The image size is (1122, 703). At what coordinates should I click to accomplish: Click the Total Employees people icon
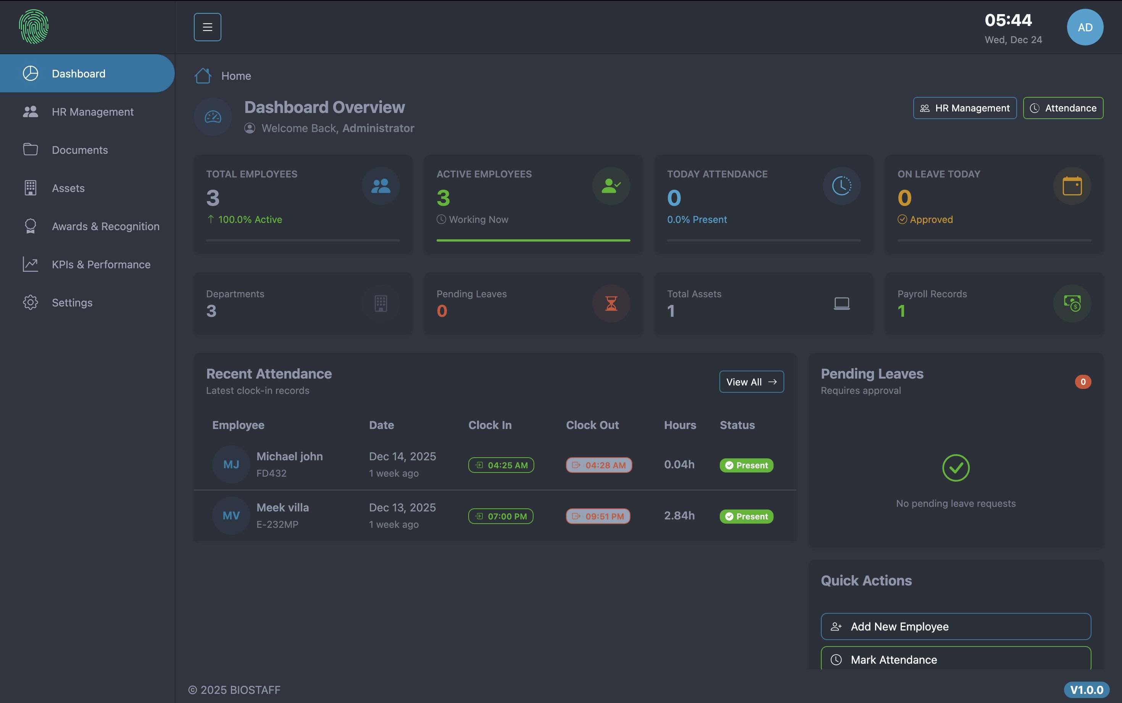pyautogui.click(x=380, y=186)
